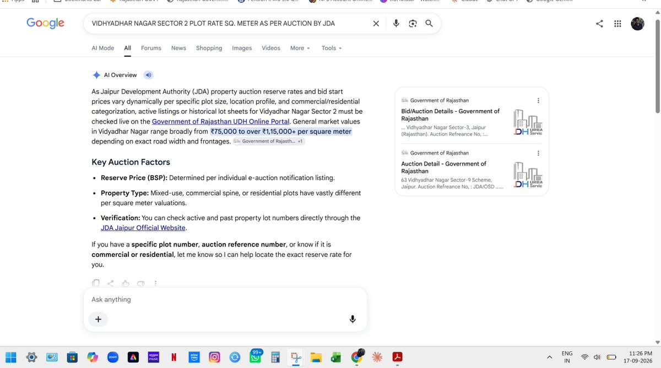Viewport: 661px width, 368px height.
Task: Open Adobe Acrobat from the taskbar
Action: click(397, 358)
